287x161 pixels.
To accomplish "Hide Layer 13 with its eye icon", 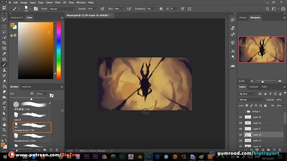I will [241, 123].
